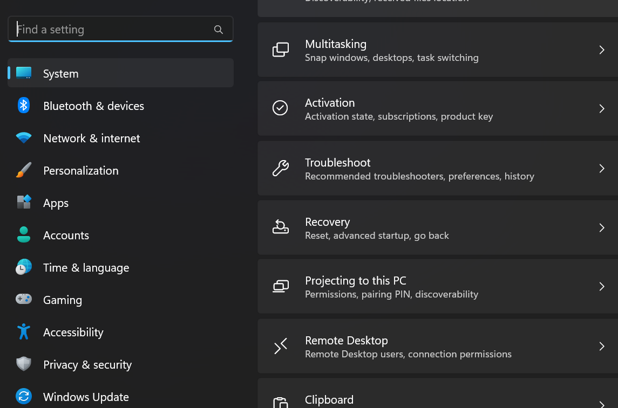618x408 pixels.
Task: Open Activation using the right chevron
Action: pos(602,109)
